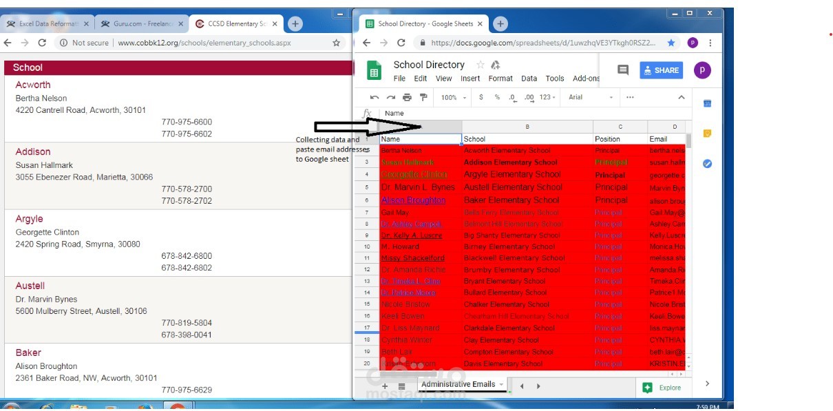
Task: Click the Print icon in Sheets toolbar
Action: (408, 97)
